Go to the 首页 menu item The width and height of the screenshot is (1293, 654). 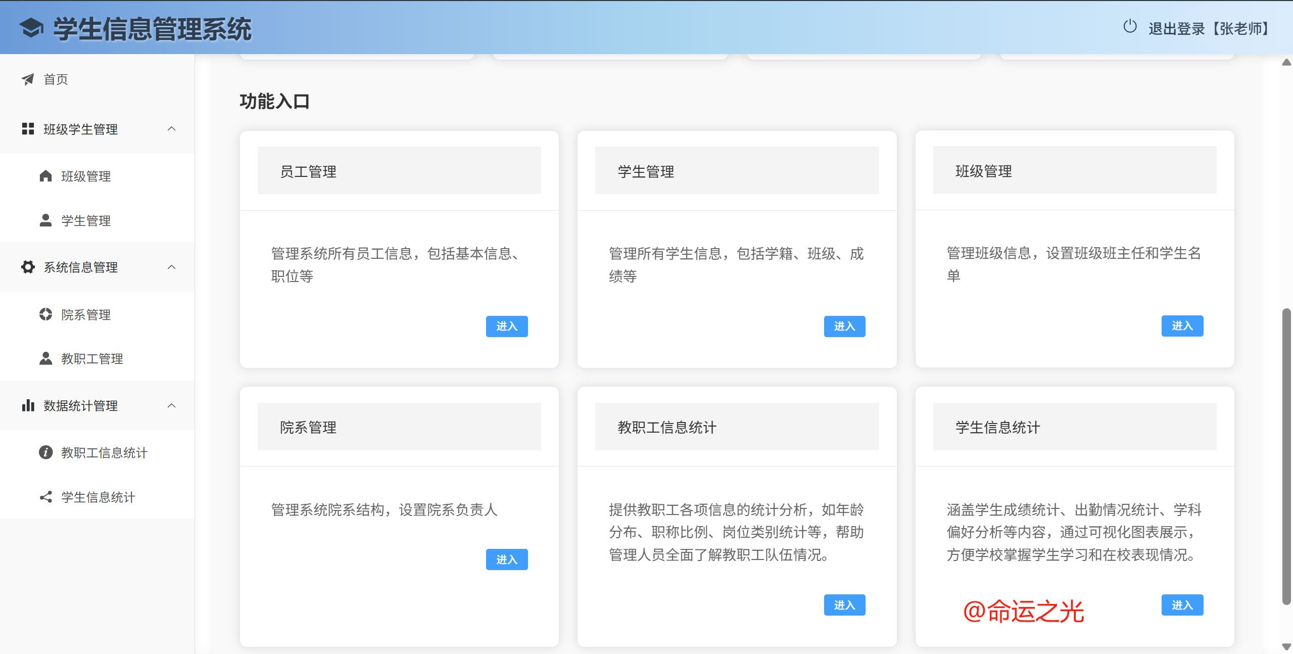[x=56, y=79]
